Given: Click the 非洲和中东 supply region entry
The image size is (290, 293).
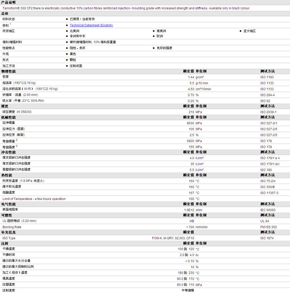Looking at the screenshot, I should [x=77, y=36].
